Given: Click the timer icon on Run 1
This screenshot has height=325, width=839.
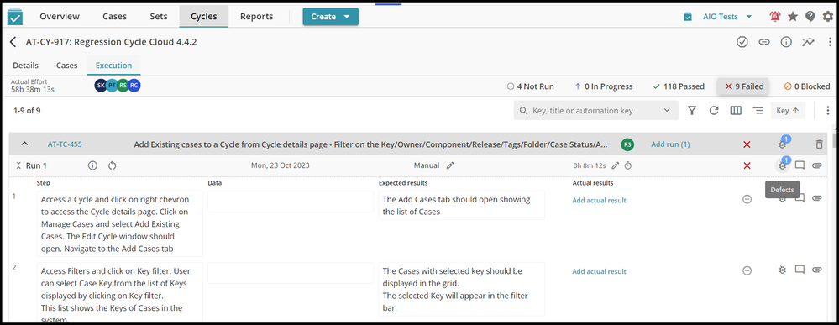Looking at the screenshot, I should pos(628,165).
